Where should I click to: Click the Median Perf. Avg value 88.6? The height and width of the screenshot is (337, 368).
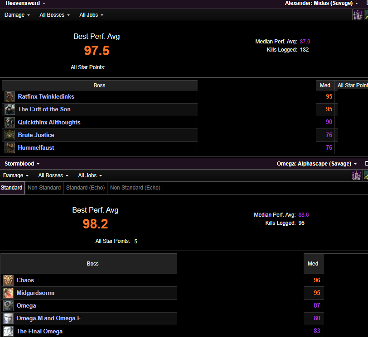304,215
